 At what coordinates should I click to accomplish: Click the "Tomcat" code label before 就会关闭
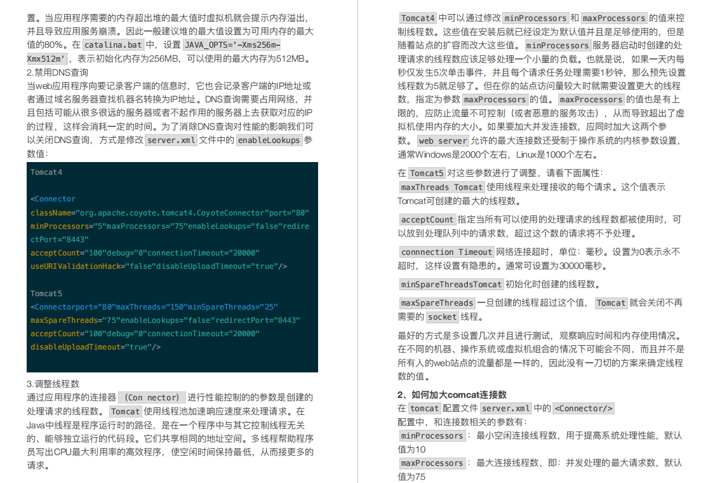pos(611,303)
